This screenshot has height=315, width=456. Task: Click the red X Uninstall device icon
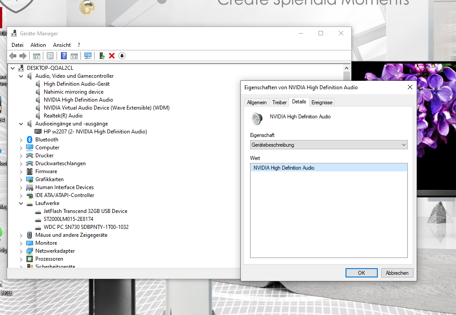(112, 56)
